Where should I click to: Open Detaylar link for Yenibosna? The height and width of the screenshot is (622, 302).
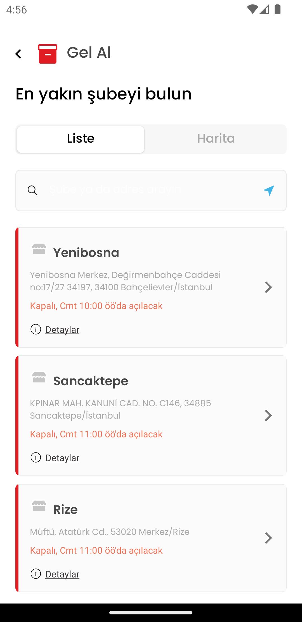(x=62, y=330)
